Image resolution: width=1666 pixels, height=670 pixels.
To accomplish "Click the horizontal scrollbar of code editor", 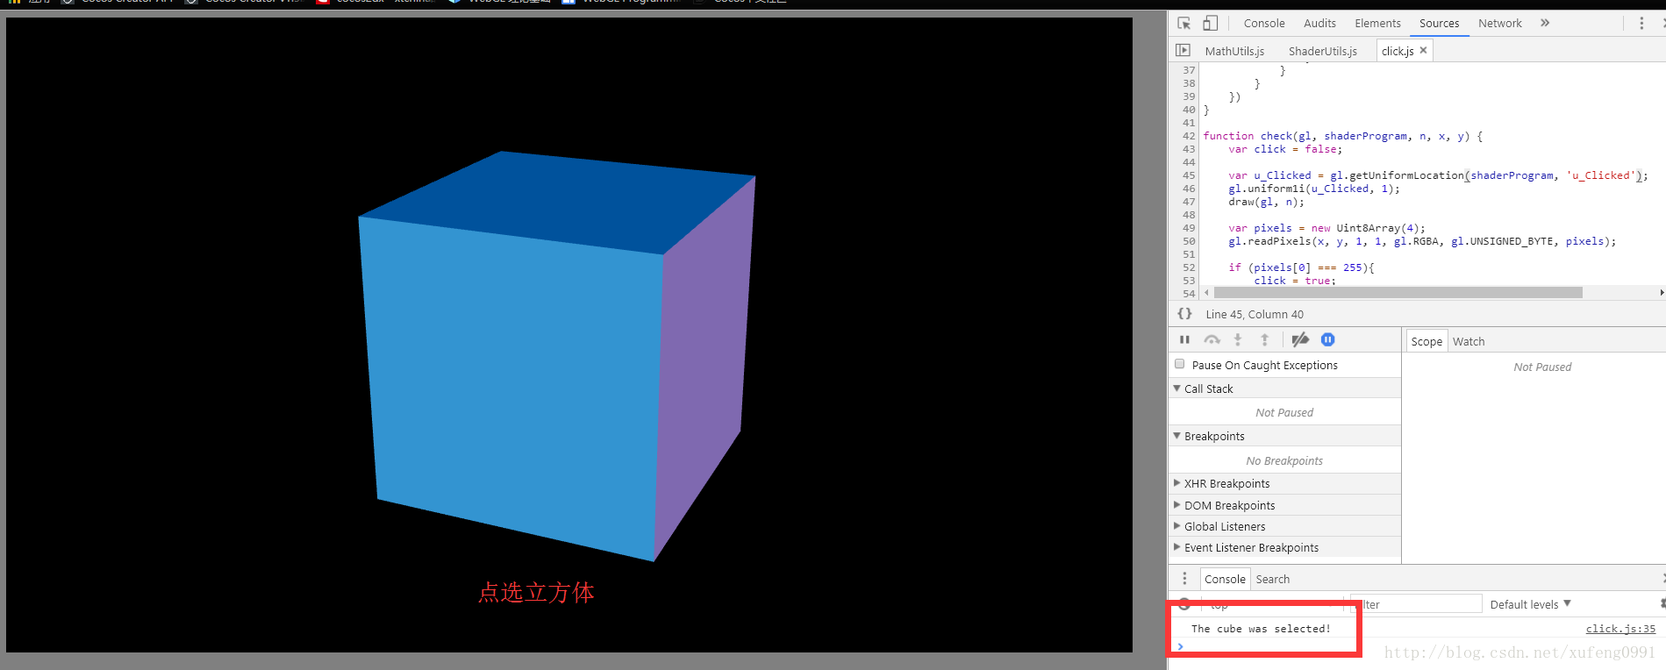I will 1398,293.
